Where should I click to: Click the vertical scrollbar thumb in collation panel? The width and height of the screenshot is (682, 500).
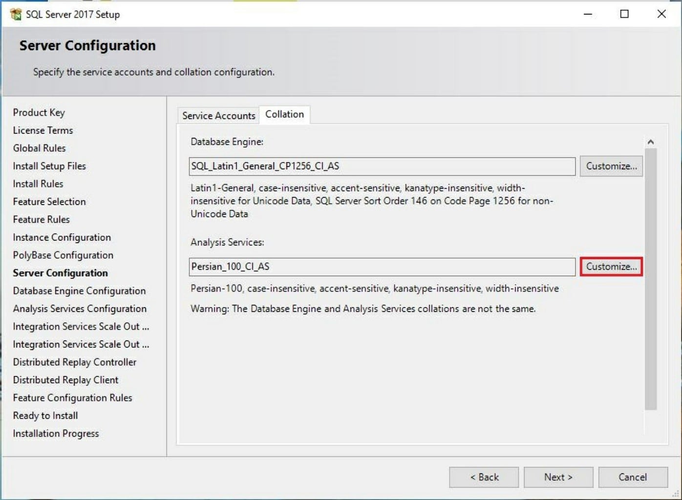pyautogui.click(x=650, y=279)
